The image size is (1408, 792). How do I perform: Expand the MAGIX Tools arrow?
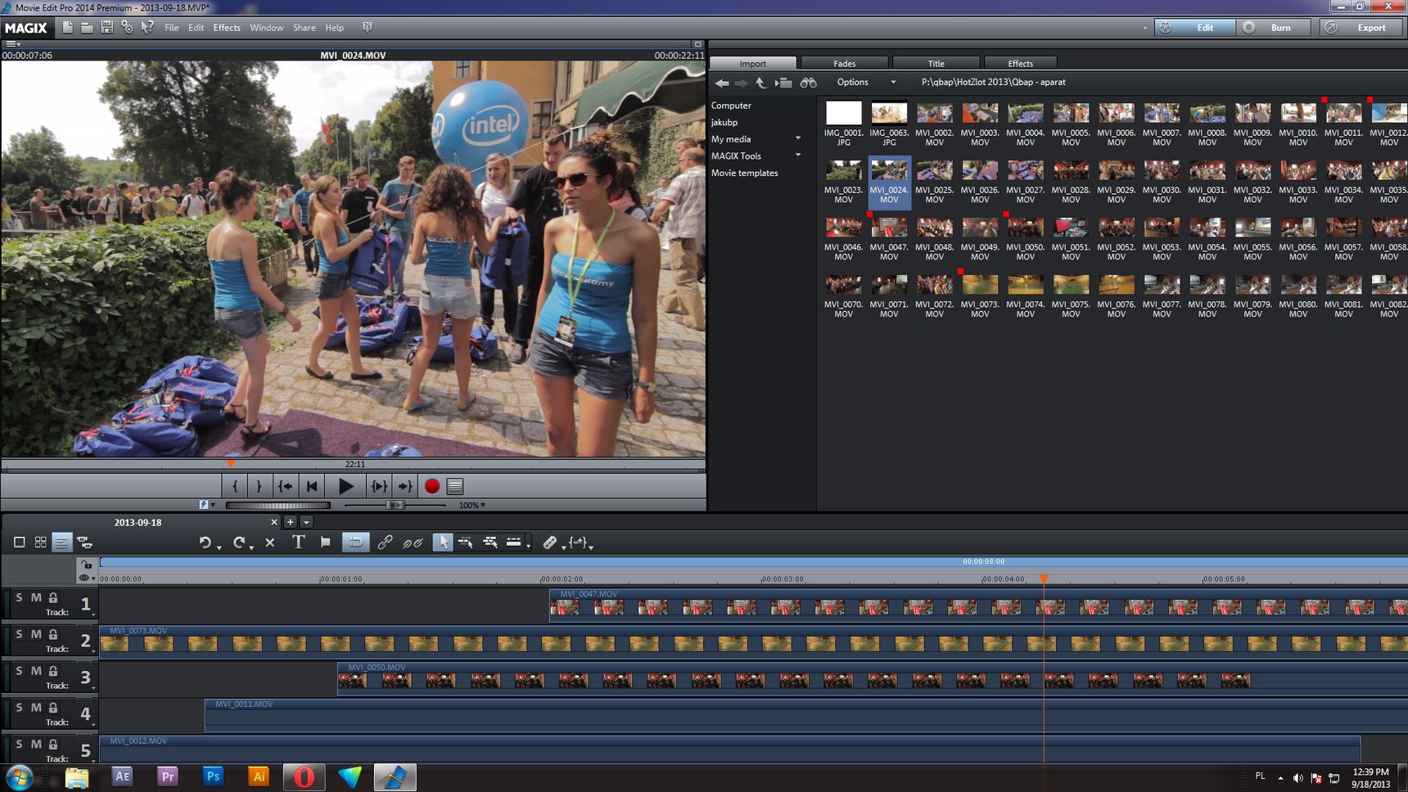click(x=798, y=155)
